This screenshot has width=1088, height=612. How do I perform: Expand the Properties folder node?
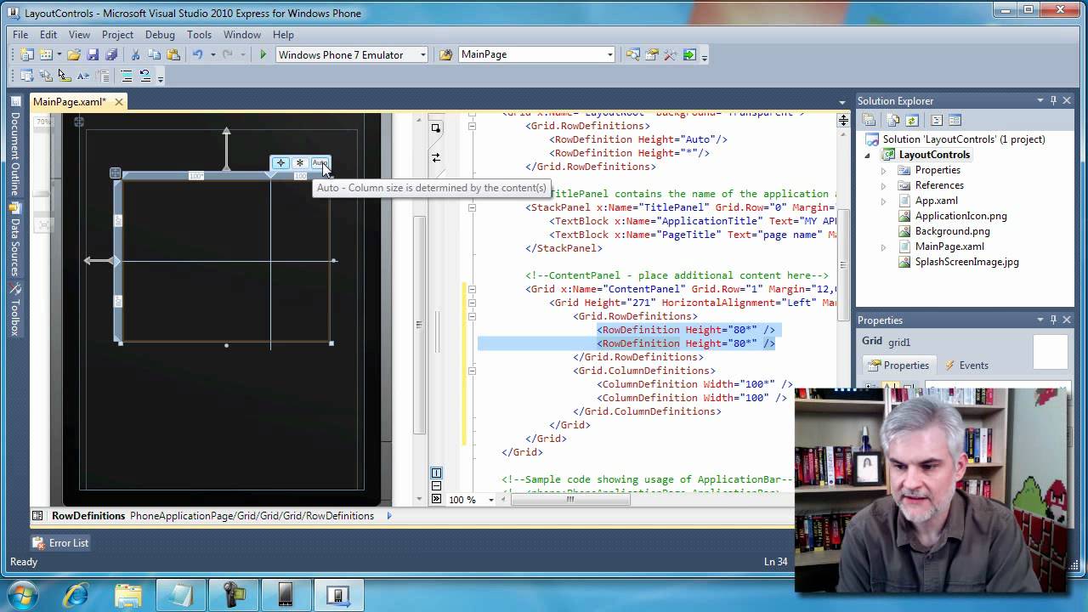883,170
